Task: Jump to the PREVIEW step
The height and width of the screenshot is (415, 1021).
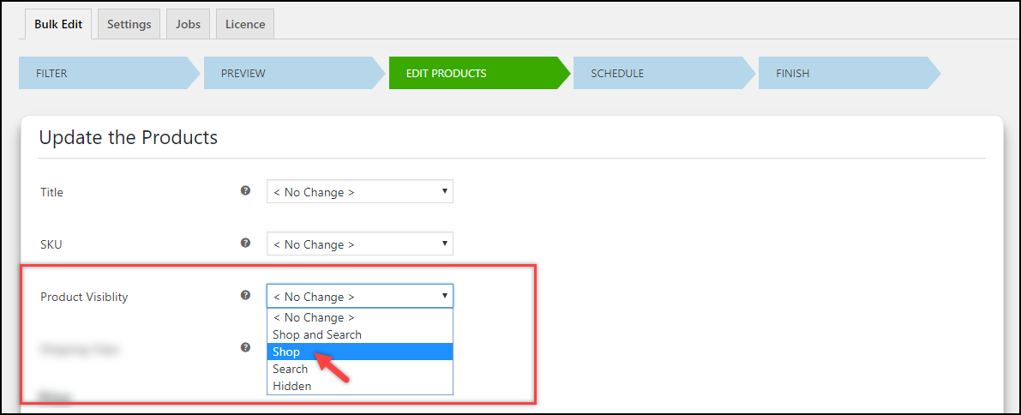Action: point(288,74)
